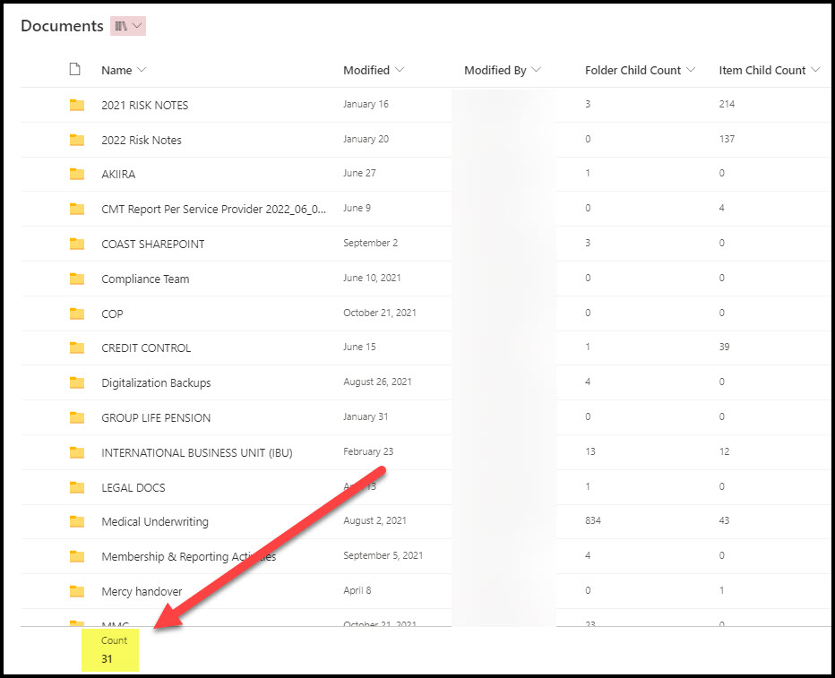Viewport: 835px width, 678px height.
Task: Click the LEGAL DOCS folder icon
Action: [x=77, y=487]
